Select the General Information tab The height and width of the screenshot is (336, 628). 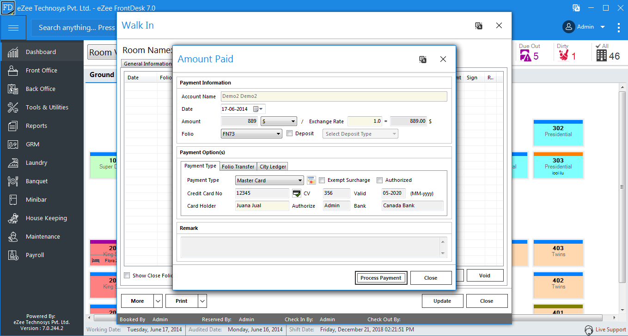coord(147,64)
